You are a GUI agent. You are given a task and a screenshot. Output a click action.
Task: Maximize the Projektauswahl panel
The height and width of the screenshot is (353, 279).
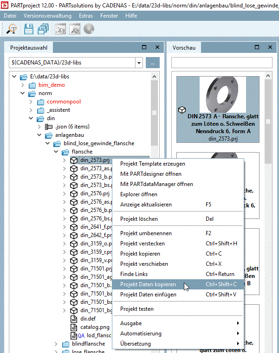tap(144, 47)
